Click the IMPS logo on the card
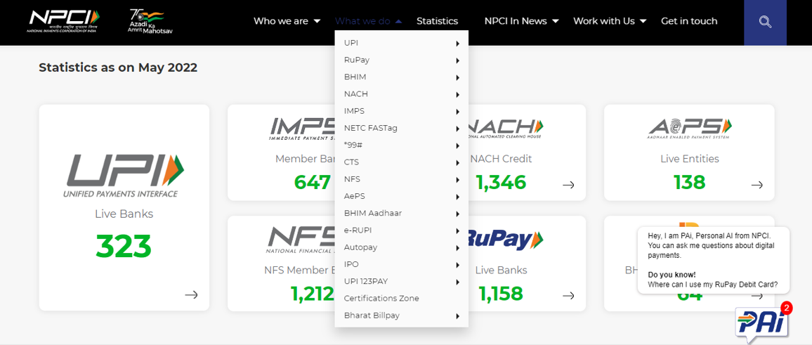The width and height of the screenshot is (812, 345). click(x=302, y=129)
